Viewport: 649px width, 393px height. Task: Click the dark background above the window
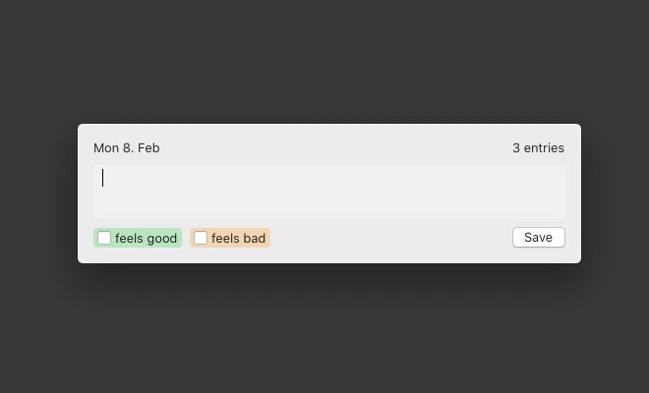click(324, 62)
